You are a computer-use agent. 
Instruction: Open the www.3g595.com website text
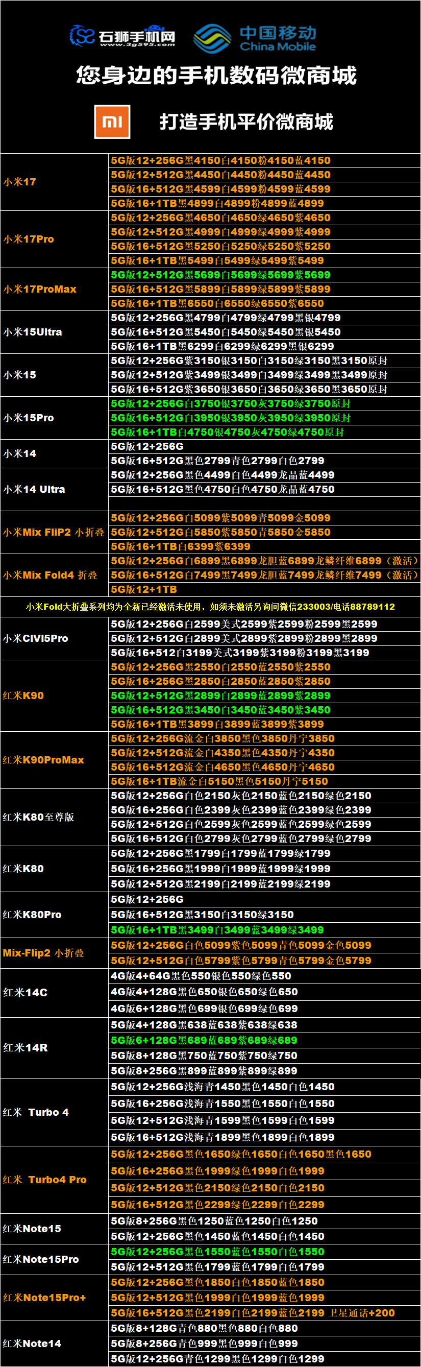[x=137, y=44]
